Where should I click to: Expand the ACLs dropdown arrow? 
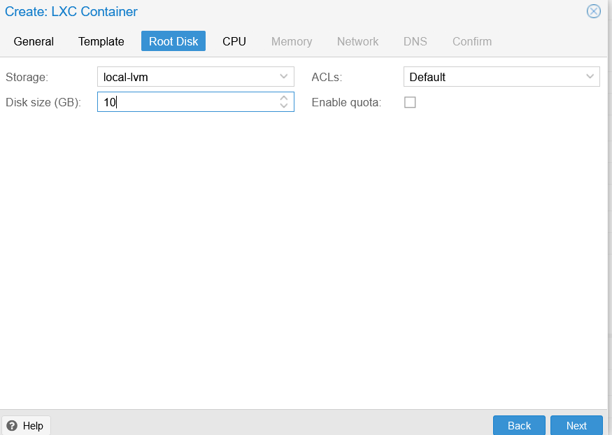coord(590,76)
